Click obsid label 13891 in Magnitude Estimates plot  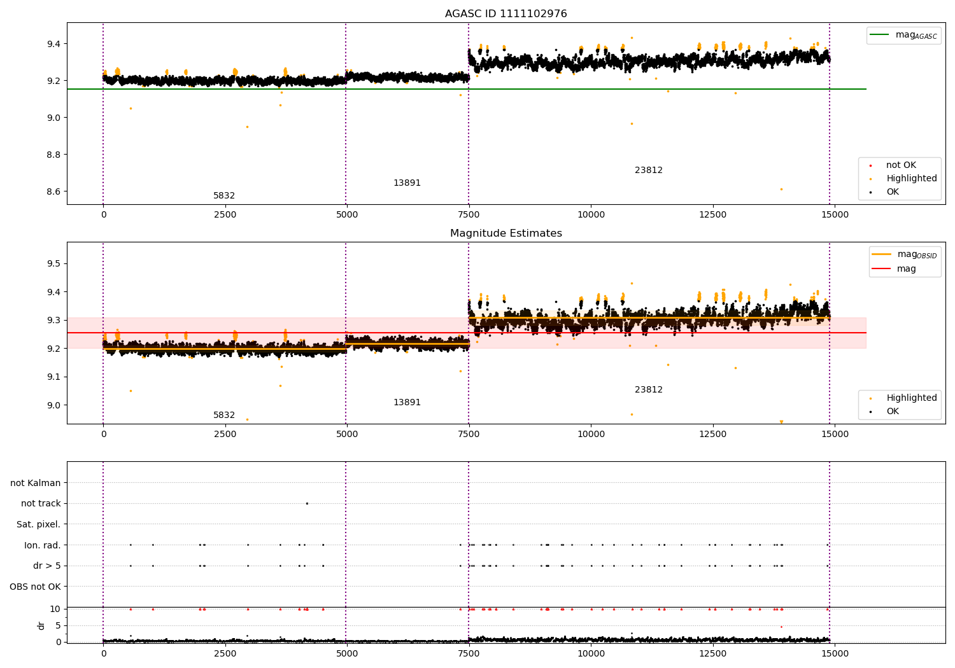coord(407,403)
